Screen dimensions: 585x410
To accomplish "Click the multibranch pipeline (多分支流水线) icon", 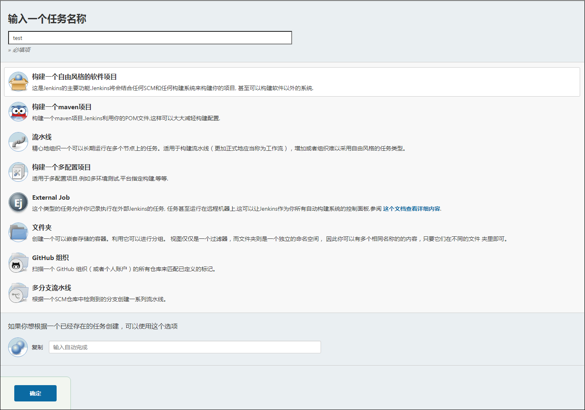I will click(x=18, y=293).
